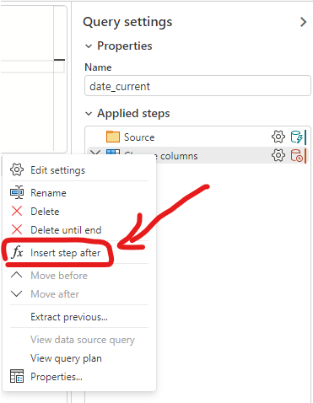
Task: Select Extract previous... option
Action: coord(79,317)
